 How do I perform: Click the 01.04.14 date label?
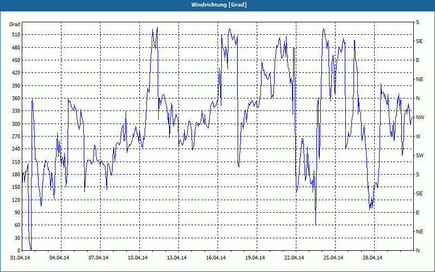[20, 258]
